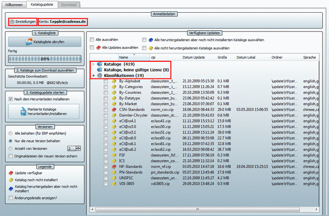Select Anzahl von Versionen radio

coord(10,149)
